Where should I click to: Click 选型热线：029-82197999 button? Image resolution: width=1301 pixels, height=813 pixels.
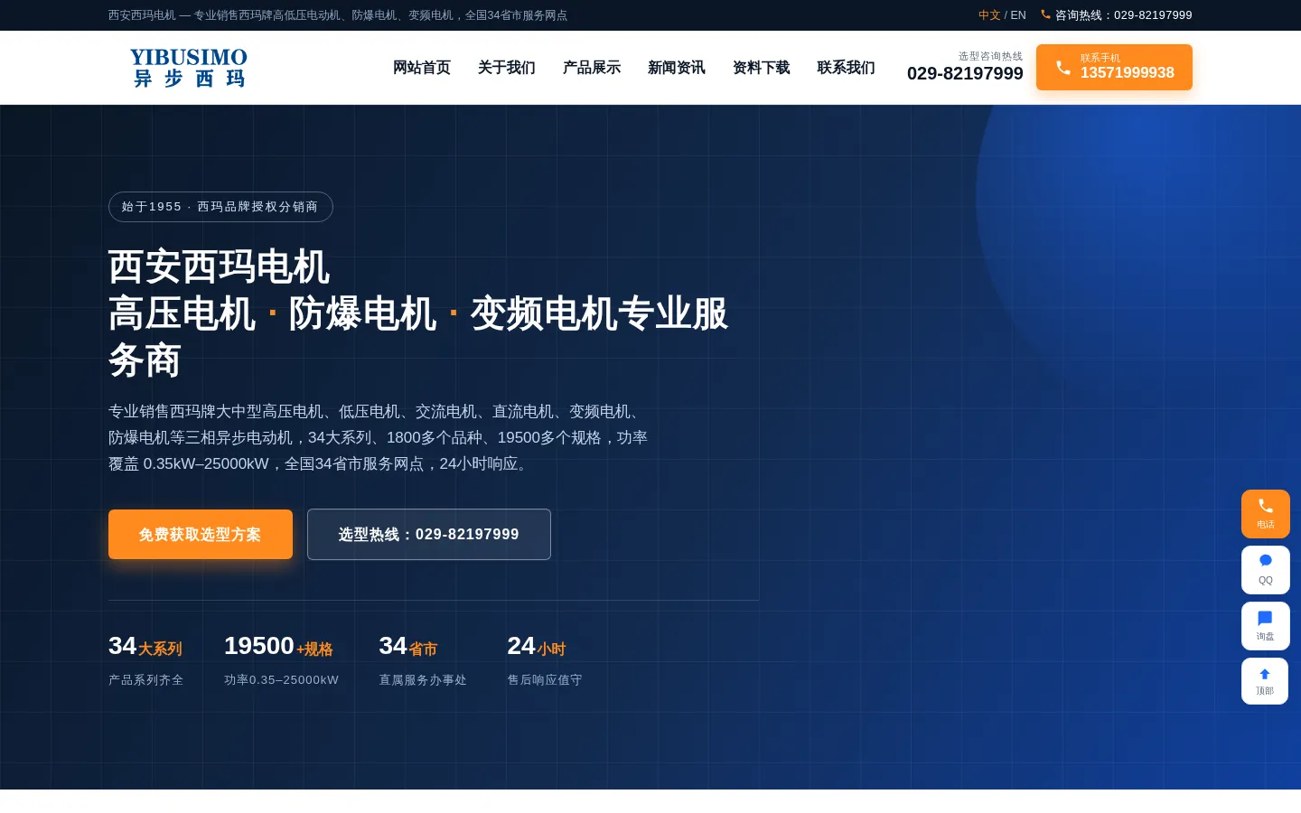tap(429, 535)
